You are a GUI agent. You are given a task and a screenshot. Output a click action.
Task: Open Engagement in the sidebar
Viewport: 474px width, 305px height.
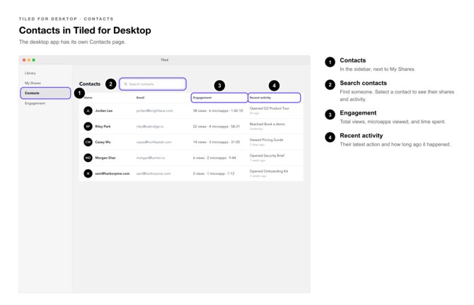35,103
